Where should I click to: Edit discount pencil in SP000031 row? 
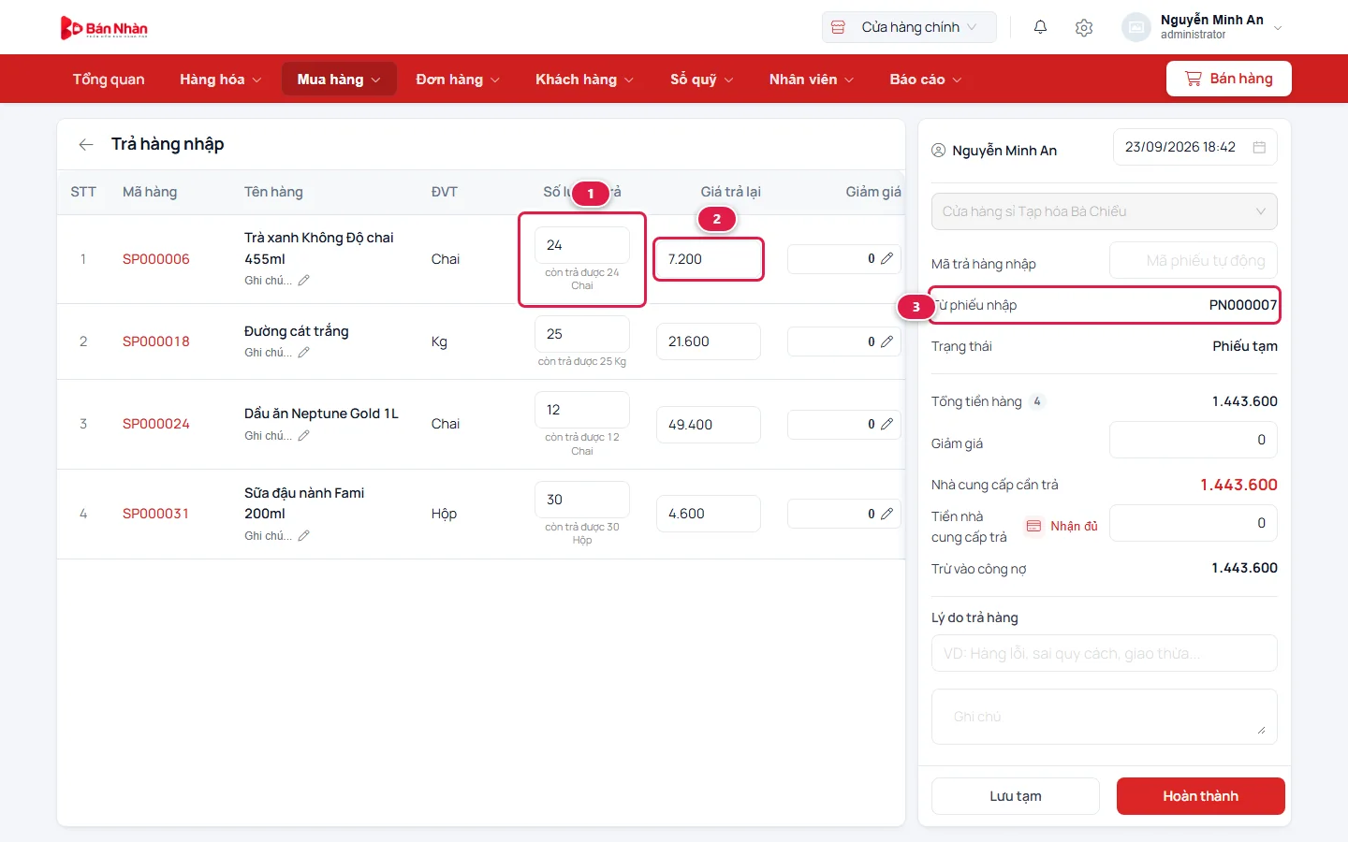(x=886, y=514)
